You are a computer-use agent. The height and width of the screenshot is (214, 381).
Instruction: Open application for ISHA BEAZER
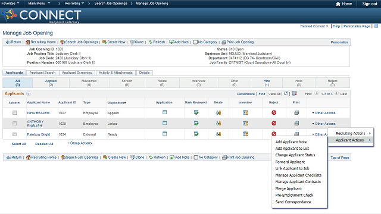click(164, 112)
